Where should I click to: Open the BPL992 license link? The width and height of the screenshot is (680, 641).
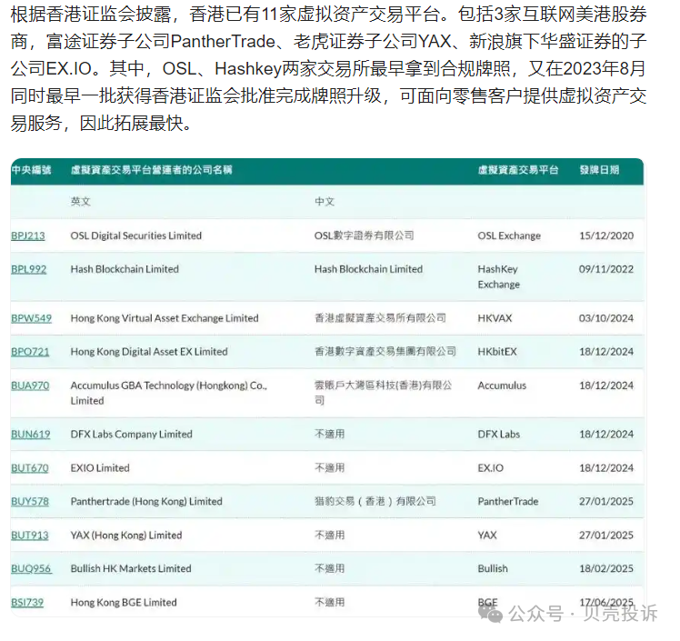28,269
